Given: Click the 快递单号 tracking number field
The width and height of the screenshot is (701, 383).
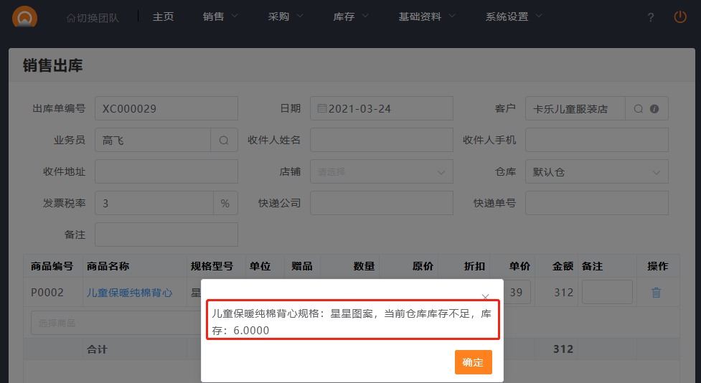Looking at the screenshot, I should 596,203.
